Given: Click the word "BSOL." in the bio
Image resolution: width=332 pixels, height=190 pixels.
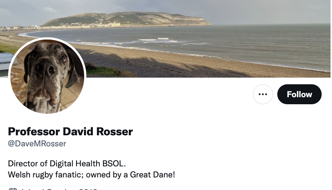Looking at the screenshot, I should point(114,163).
